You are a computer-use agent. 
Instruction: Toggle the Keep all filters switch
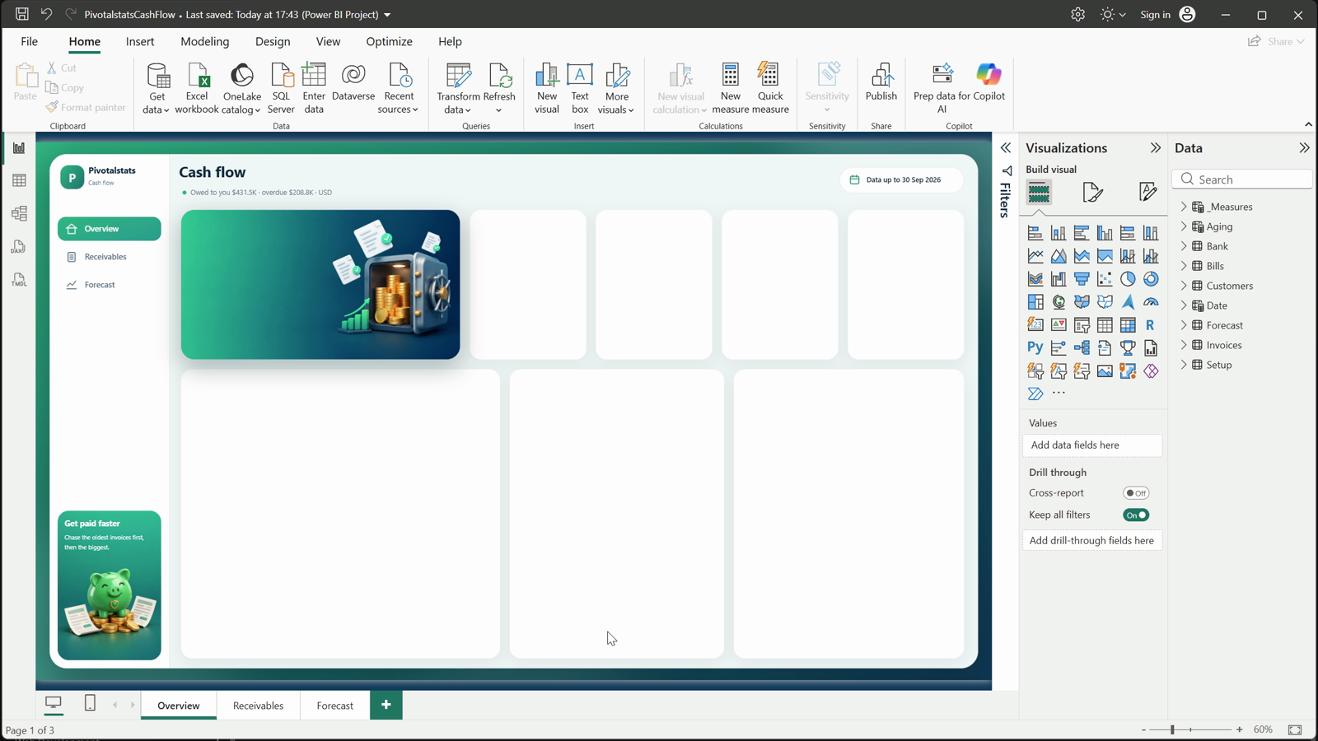tap(1136, 515)
